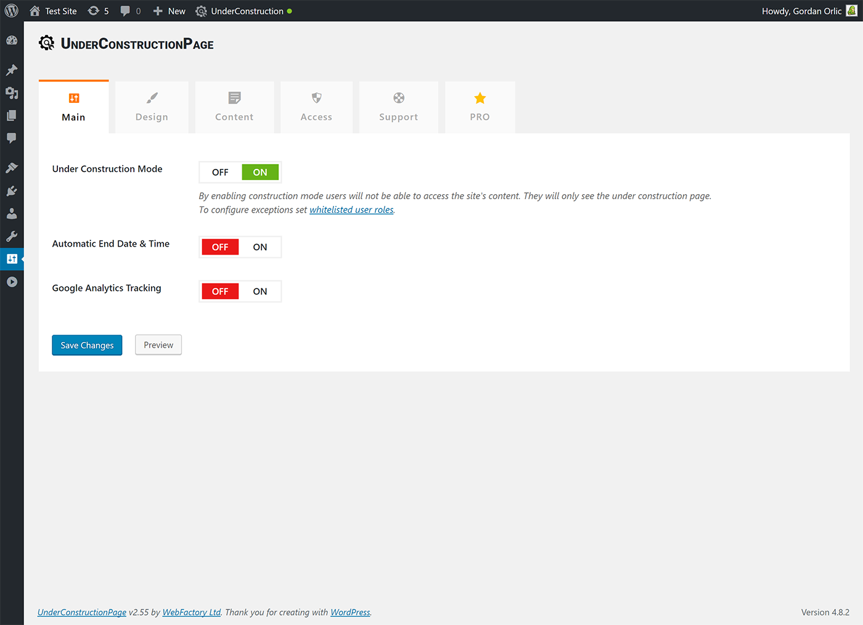Open Appearance paintbrush sidebar icon
The image size is (863, 625).
(x=12, y=168)
